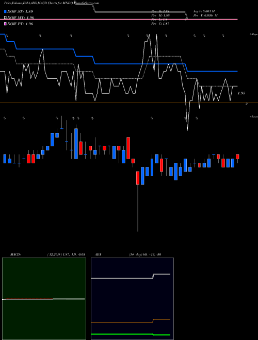Click the 'Pre C: 1.87' value
The width and height of the screenshot is (258, 340).
(x=160, y=24)
